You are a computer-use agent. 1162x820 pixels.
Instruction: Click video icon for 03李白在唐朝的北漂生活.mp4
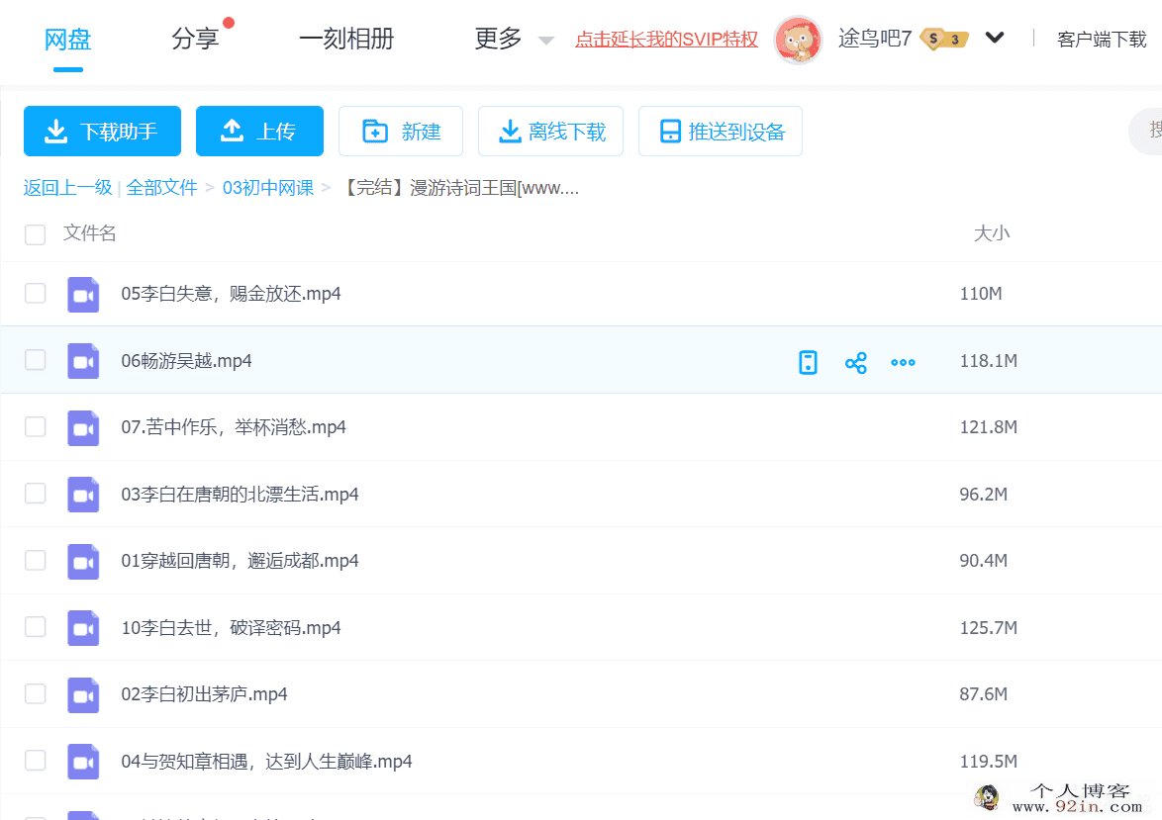click(83, 494)
